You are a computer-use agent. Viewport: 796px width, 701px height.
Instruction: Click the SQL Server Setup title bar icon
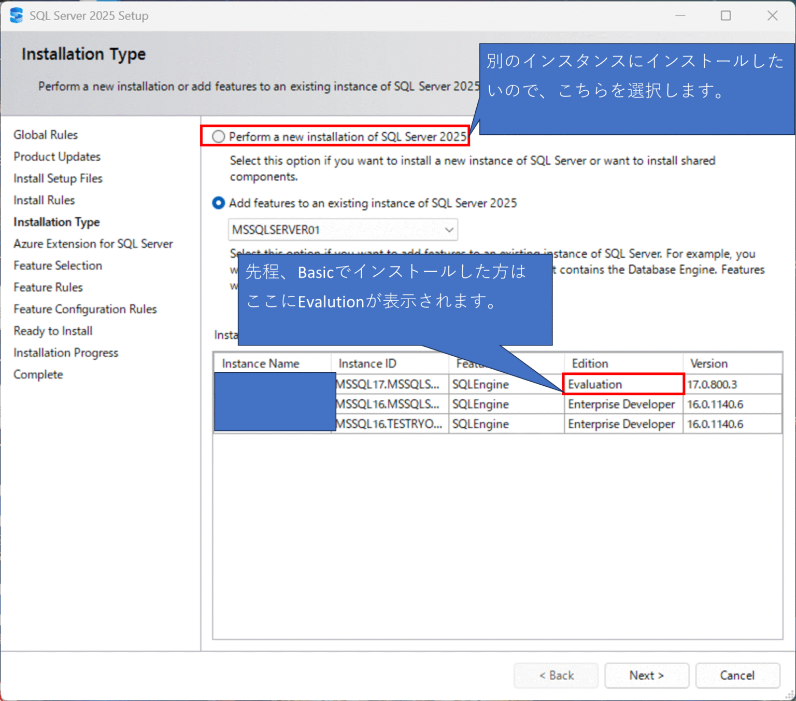click(x=16, y=15)
